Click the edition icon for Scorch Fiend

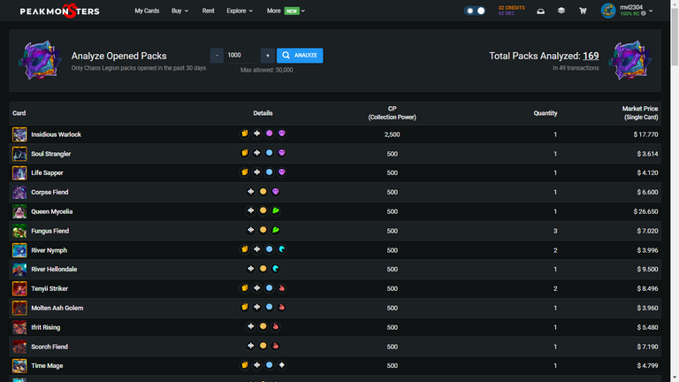click(x=251, y=346)
